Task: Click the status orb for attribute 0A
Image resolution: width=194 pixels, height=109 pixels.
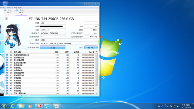Action: [7, 73]
